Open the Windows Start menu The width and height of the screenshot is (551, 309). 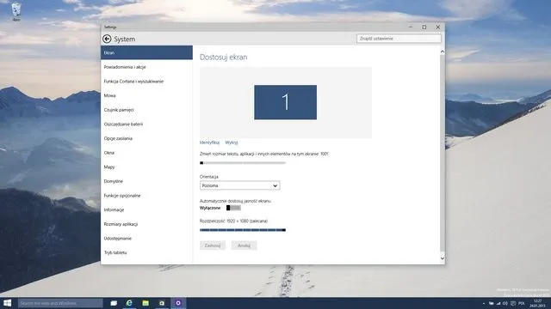tap(8, 303)
